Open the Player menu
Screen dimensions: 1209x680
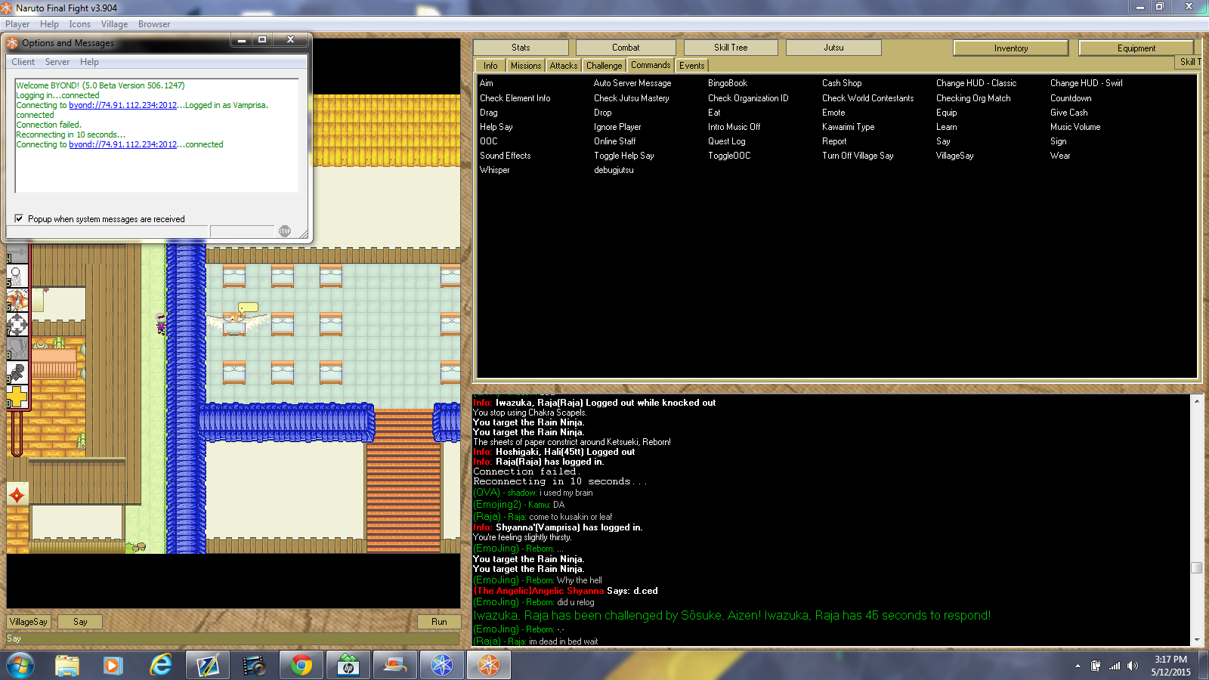pyautogui.click(x=17, y=24)
